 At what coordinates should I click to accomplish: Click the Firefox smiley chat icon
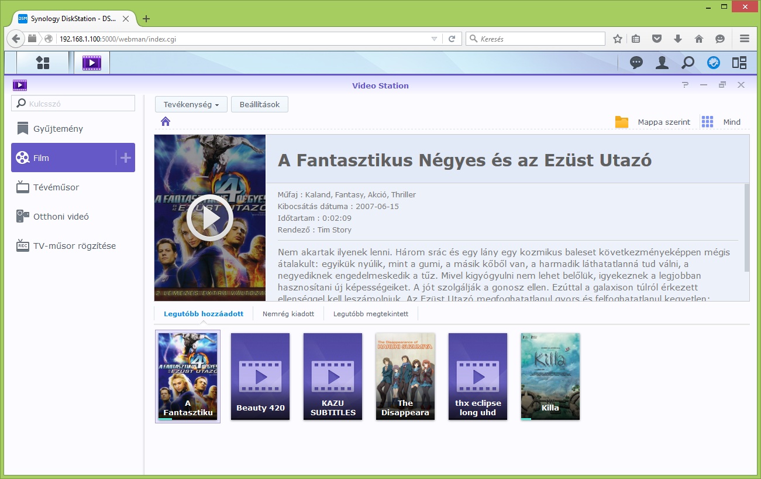point(720,39)
